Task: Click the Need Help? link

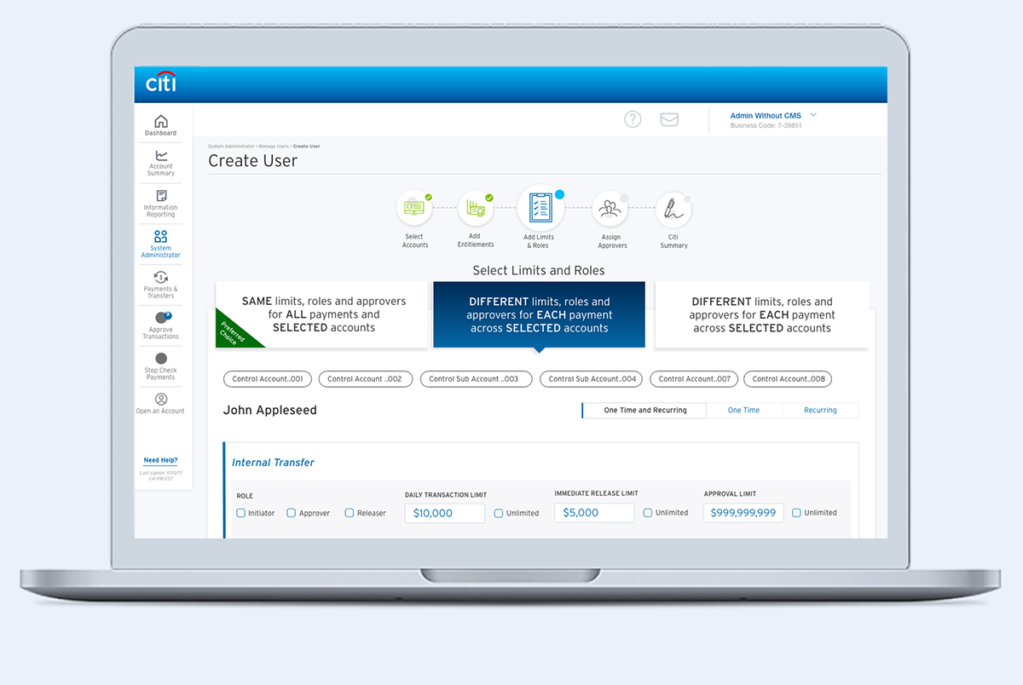Action: coord(160,459)
